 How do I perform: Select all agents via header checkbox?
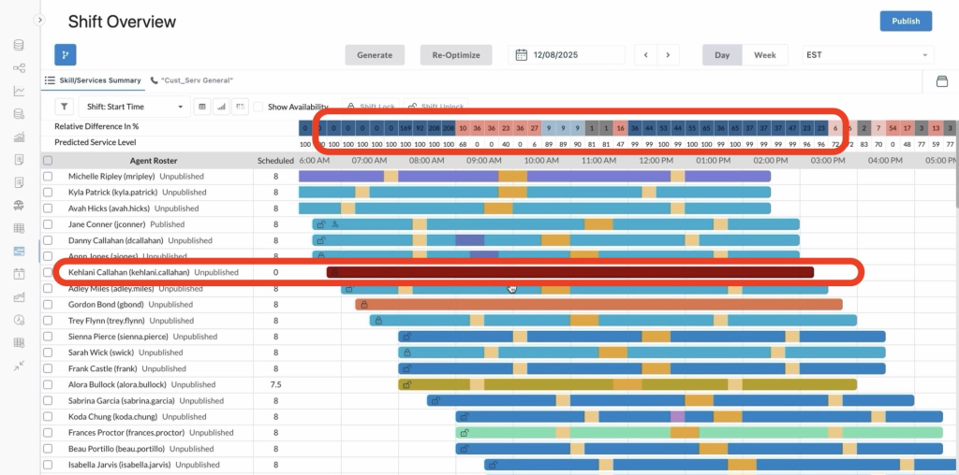click(x=48, y=161)
